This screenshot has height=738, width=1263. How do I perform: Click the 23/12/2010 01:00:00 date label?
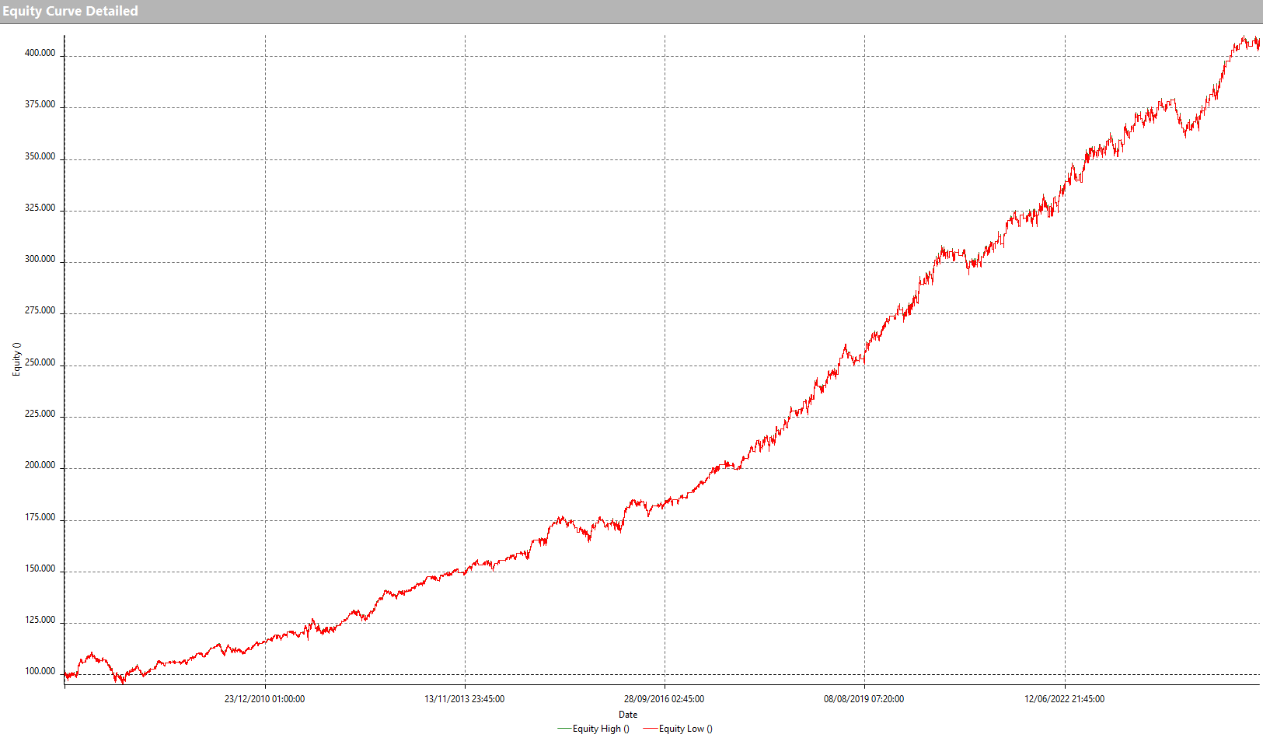264,699
